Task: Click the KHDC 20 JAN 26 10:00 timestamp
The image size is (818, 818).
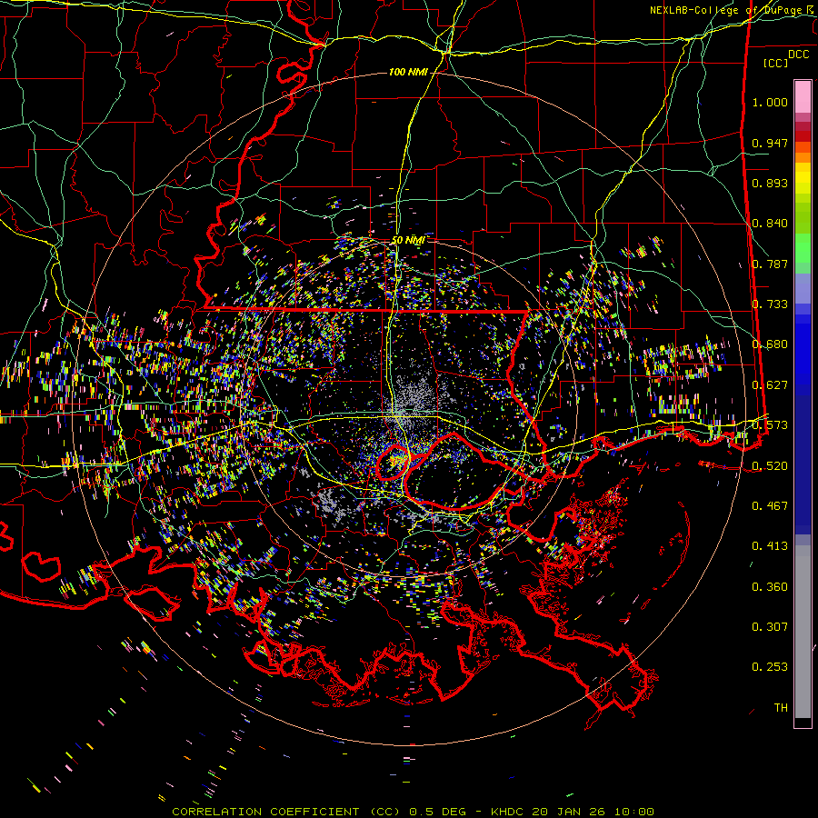Action: (573, 812)
